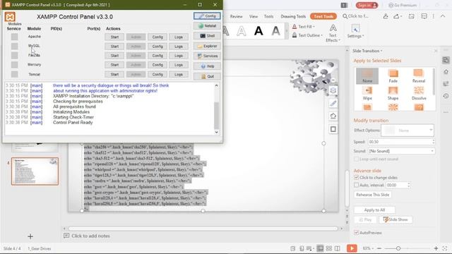
Task: Toggle Click to change slides
Action: pyautogui.click(x=356, y=177)
